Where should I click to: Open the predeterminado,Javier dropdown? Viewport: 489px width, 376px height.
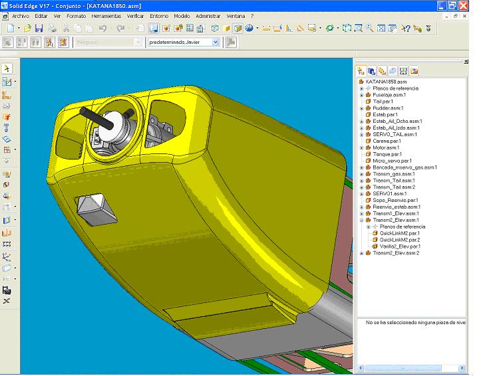[216, 42]
